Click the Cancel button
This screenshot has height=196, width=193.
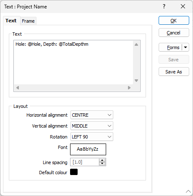(x=174, y=33)
